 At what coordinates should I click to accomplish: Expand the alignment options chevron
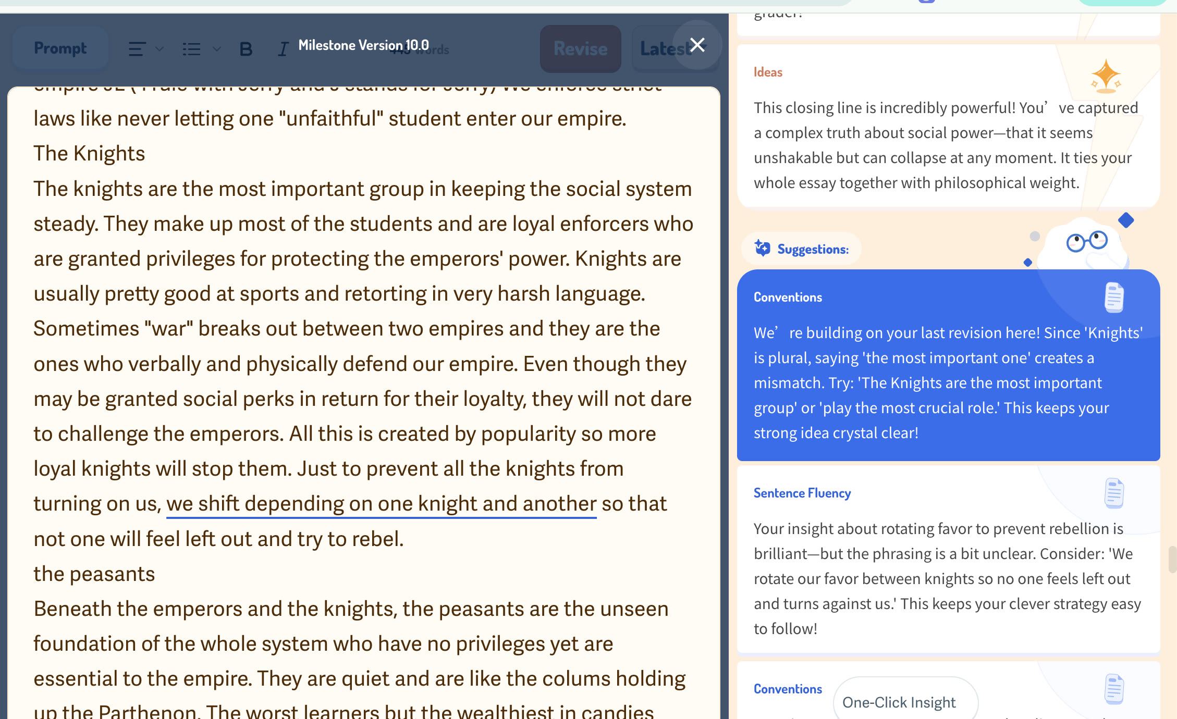pos(160,49)
